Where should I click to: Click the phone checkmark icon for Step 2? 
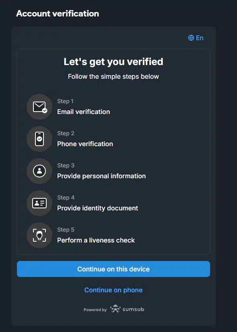click(39, 139)
